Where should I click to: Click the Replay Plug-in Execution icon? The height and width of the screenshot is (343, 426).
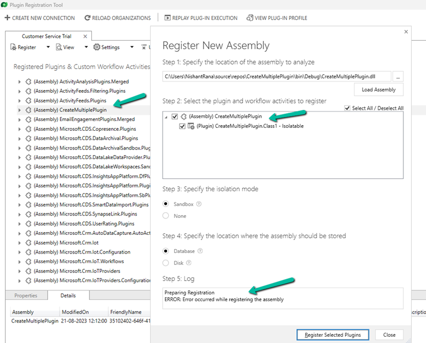(x=168, y=18)
